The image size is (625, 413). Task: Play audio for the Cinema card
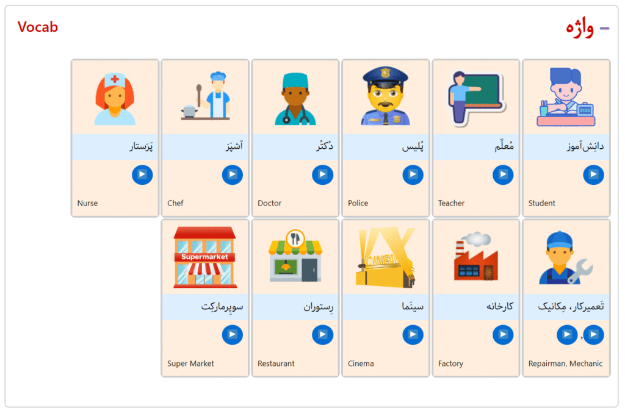coord(413,335)
